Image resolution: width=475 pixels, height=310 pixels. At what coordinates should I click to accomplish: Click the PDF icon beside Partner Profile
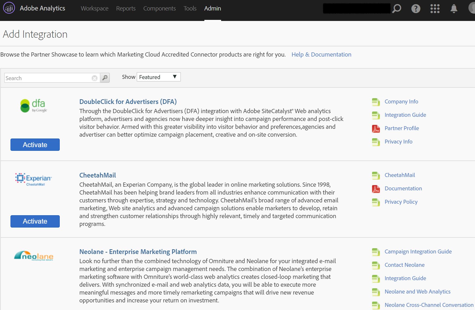(376, 129)
